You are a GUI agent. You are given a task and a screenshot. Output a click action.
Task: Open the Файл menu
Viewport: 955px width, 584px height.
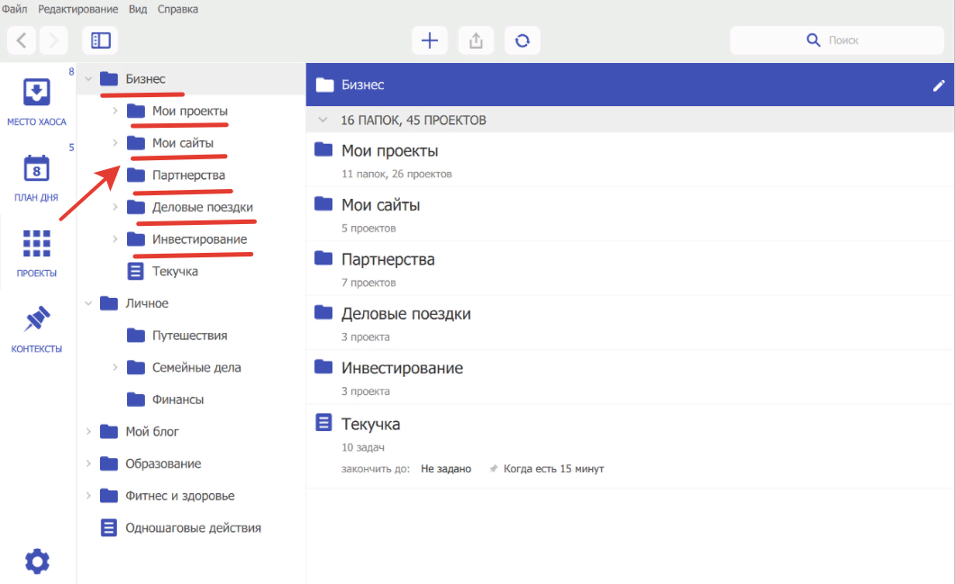pyautogui.click(x=14, y=9)
